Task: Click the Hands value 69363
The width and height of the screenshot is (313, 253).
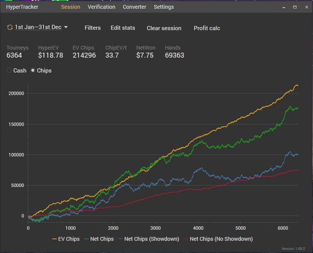Action: tap(174, 55)
